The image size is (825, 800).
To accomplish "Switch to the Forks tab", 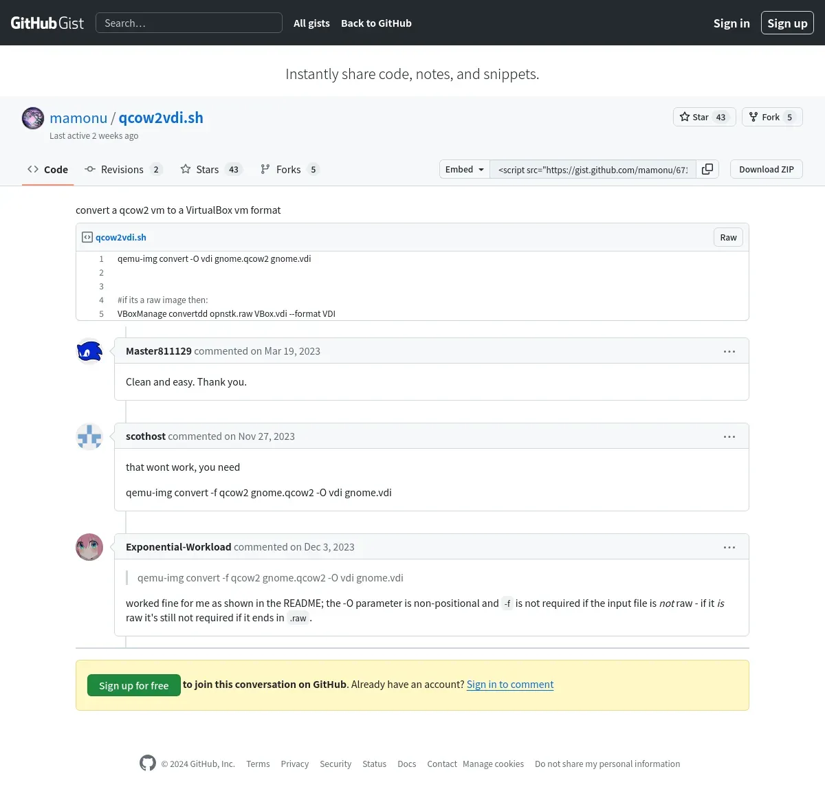I will tap(289, 169).
